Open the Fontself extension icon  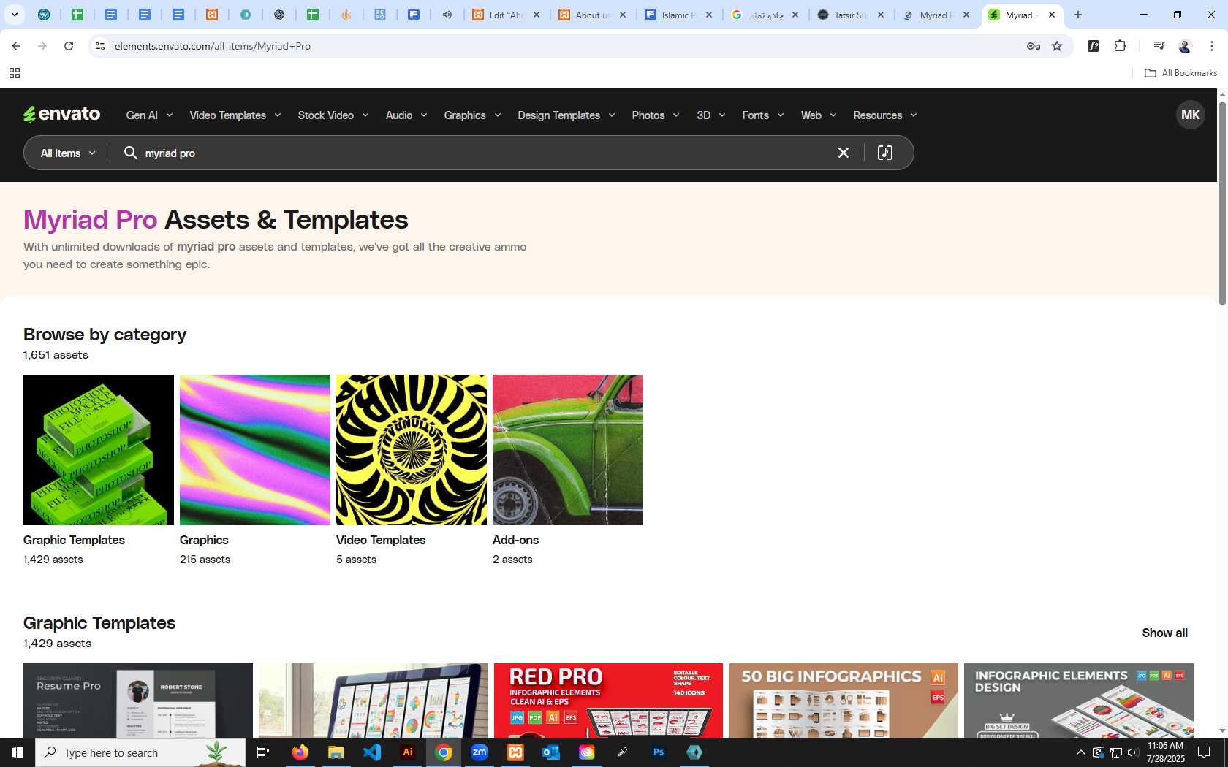(x=1094, y=46)
